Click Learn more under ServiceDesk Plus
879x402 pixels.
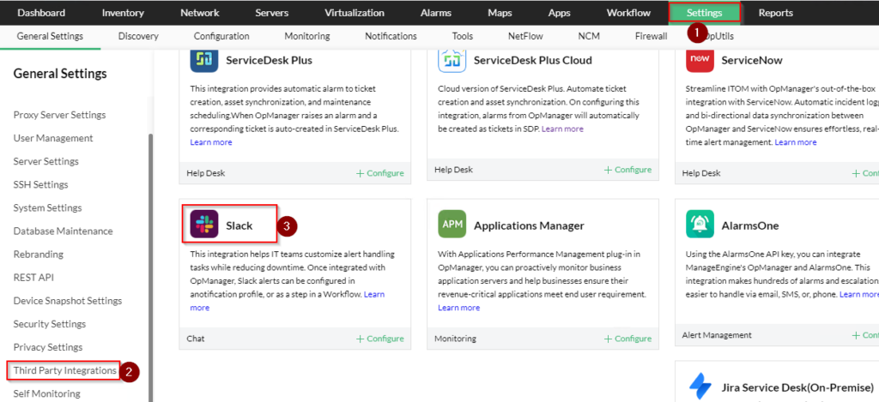(x=211, y=142)
